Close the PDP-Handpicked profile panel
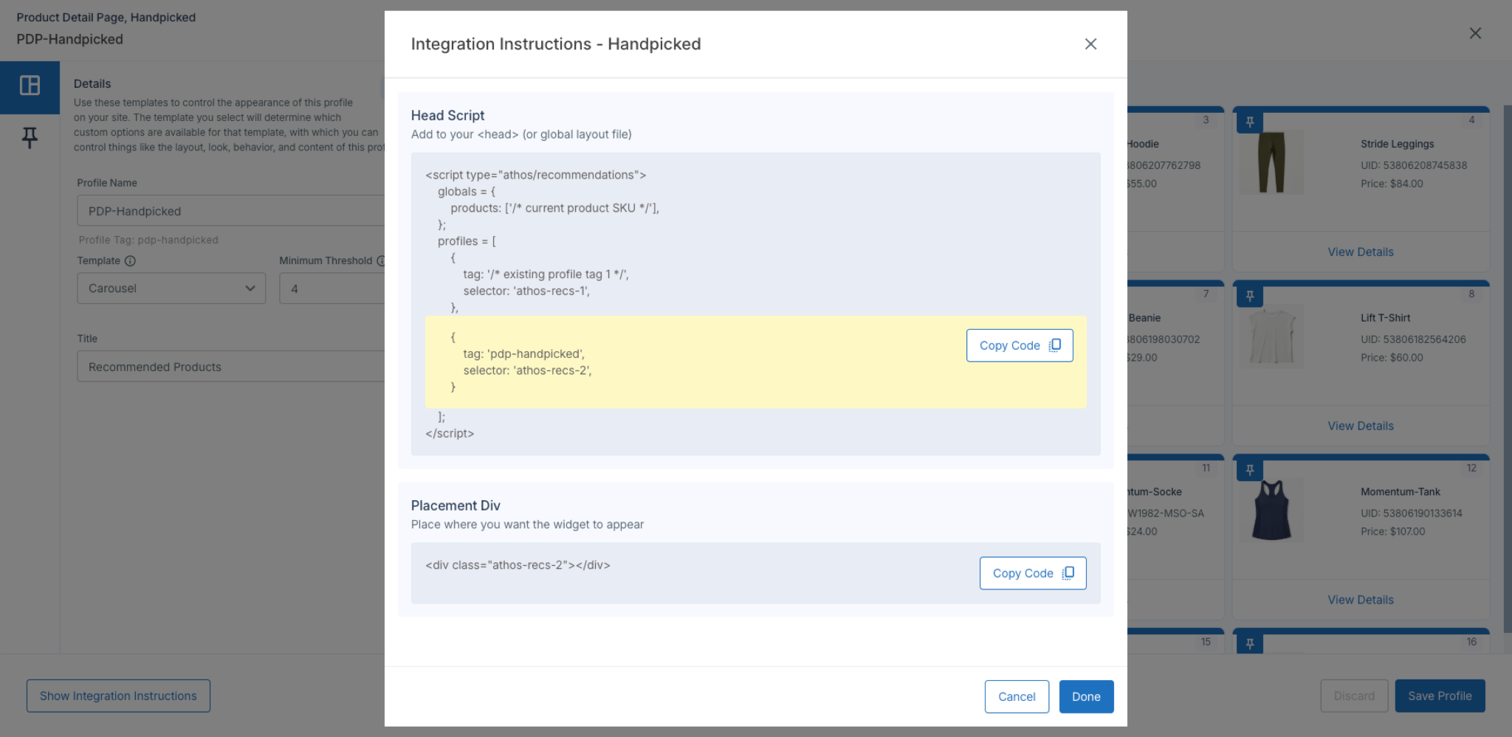 [1475, 33]
